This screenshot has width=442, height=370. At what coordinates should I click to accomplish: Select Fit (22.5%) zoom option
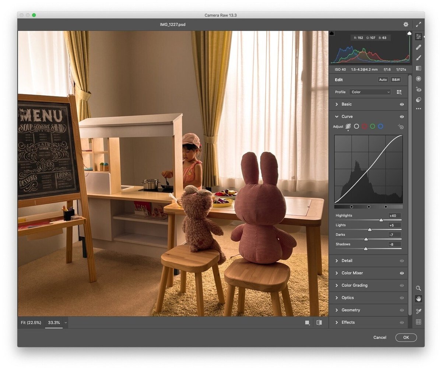(x=30, y=323)
